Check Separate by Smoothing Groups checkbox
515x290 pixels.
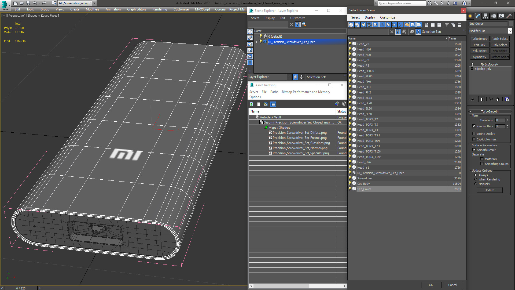tap(482, 164)
